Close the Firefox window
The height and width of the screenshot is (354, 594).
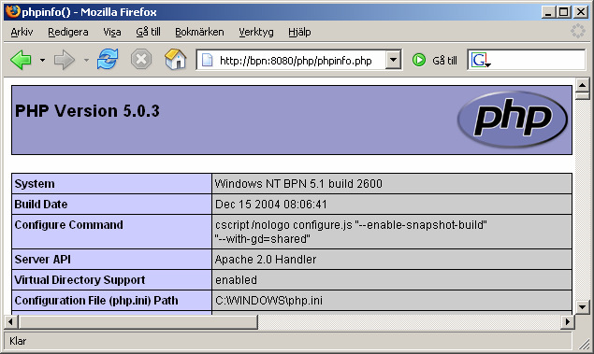click(x=581, y=12)
